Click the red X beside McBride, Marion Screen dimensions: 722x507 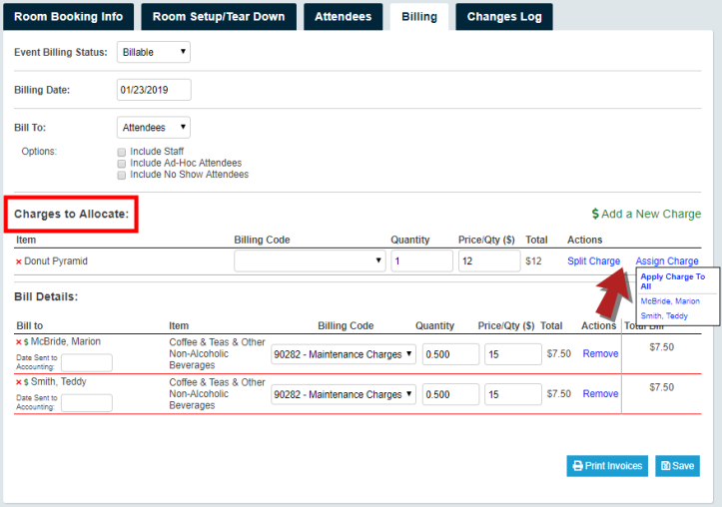(x=18, y=342)
